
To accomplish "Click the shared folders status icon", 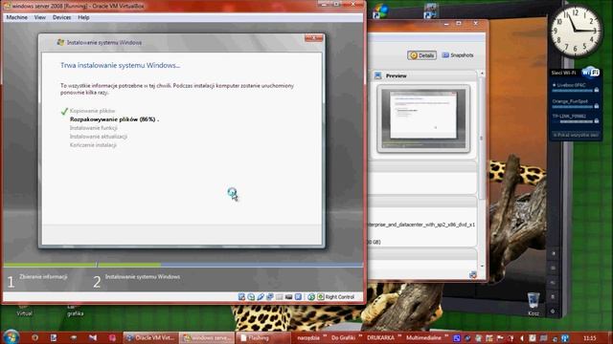I will [279, 297].
